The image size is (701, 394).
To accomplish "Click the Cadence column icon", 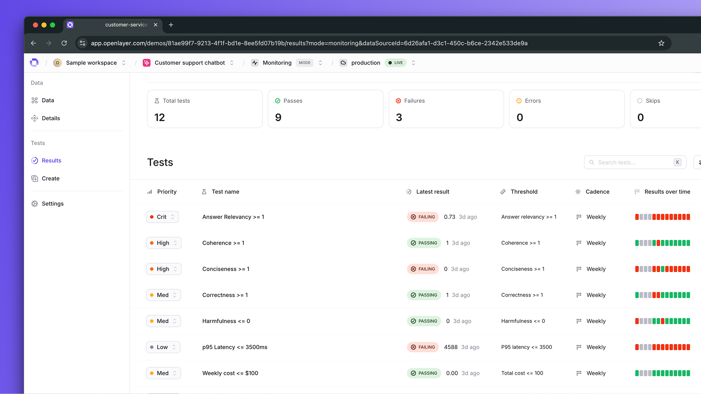I will pyautogui.click(x=578, y=192).
